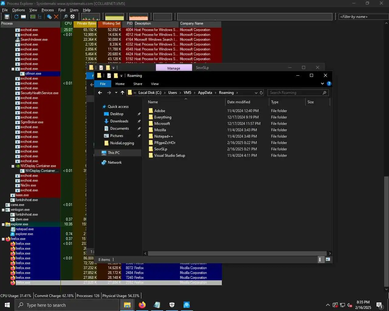Switch to Large icons view toggle

328,259
